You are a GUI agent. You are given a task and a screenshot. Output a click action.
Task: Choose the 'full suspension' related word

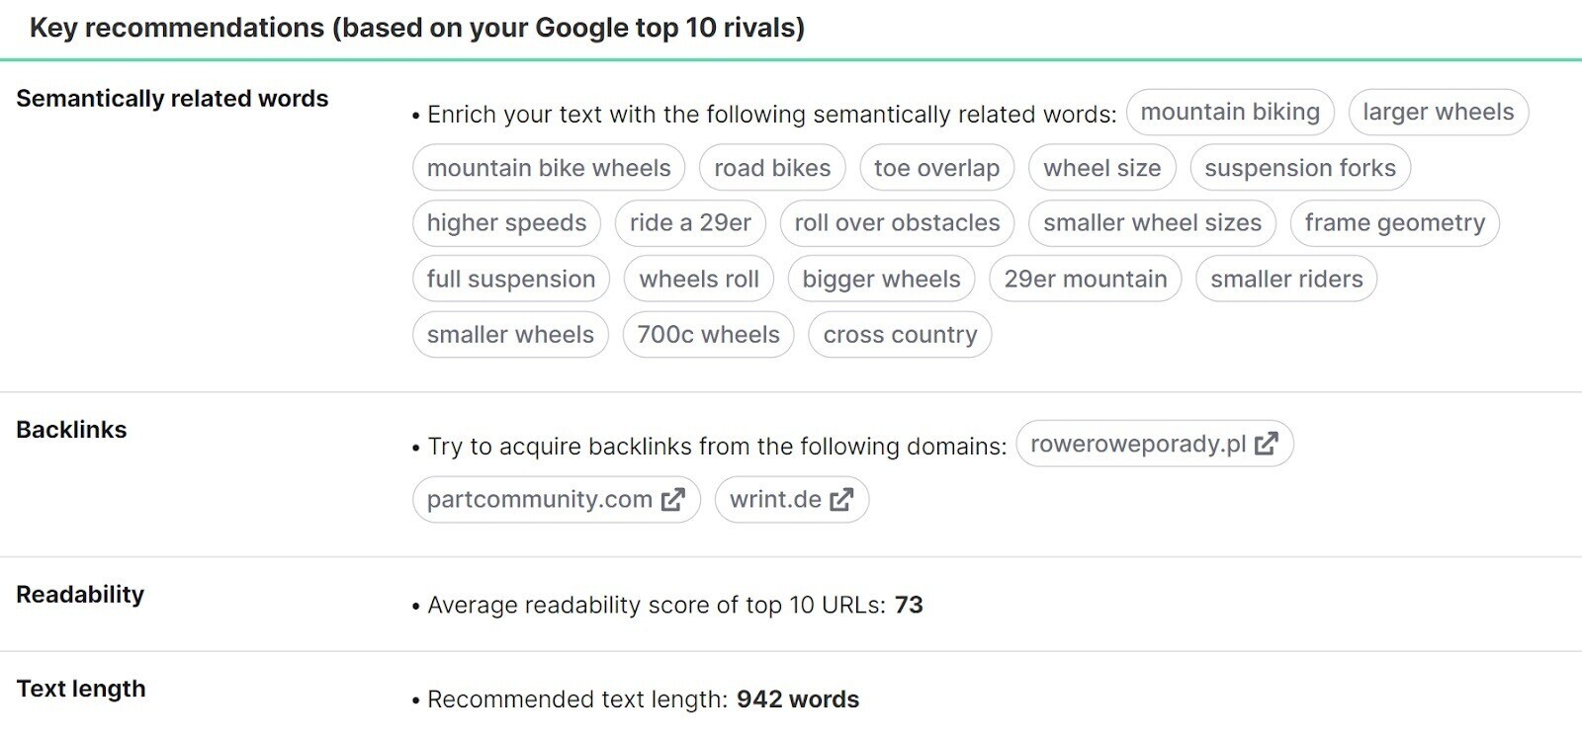(510, 279)
